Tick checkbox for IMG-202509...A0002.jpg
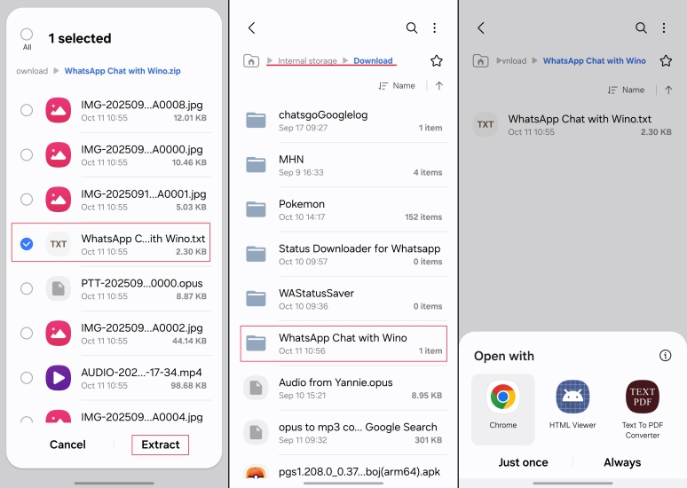 (x=27, y=333)
